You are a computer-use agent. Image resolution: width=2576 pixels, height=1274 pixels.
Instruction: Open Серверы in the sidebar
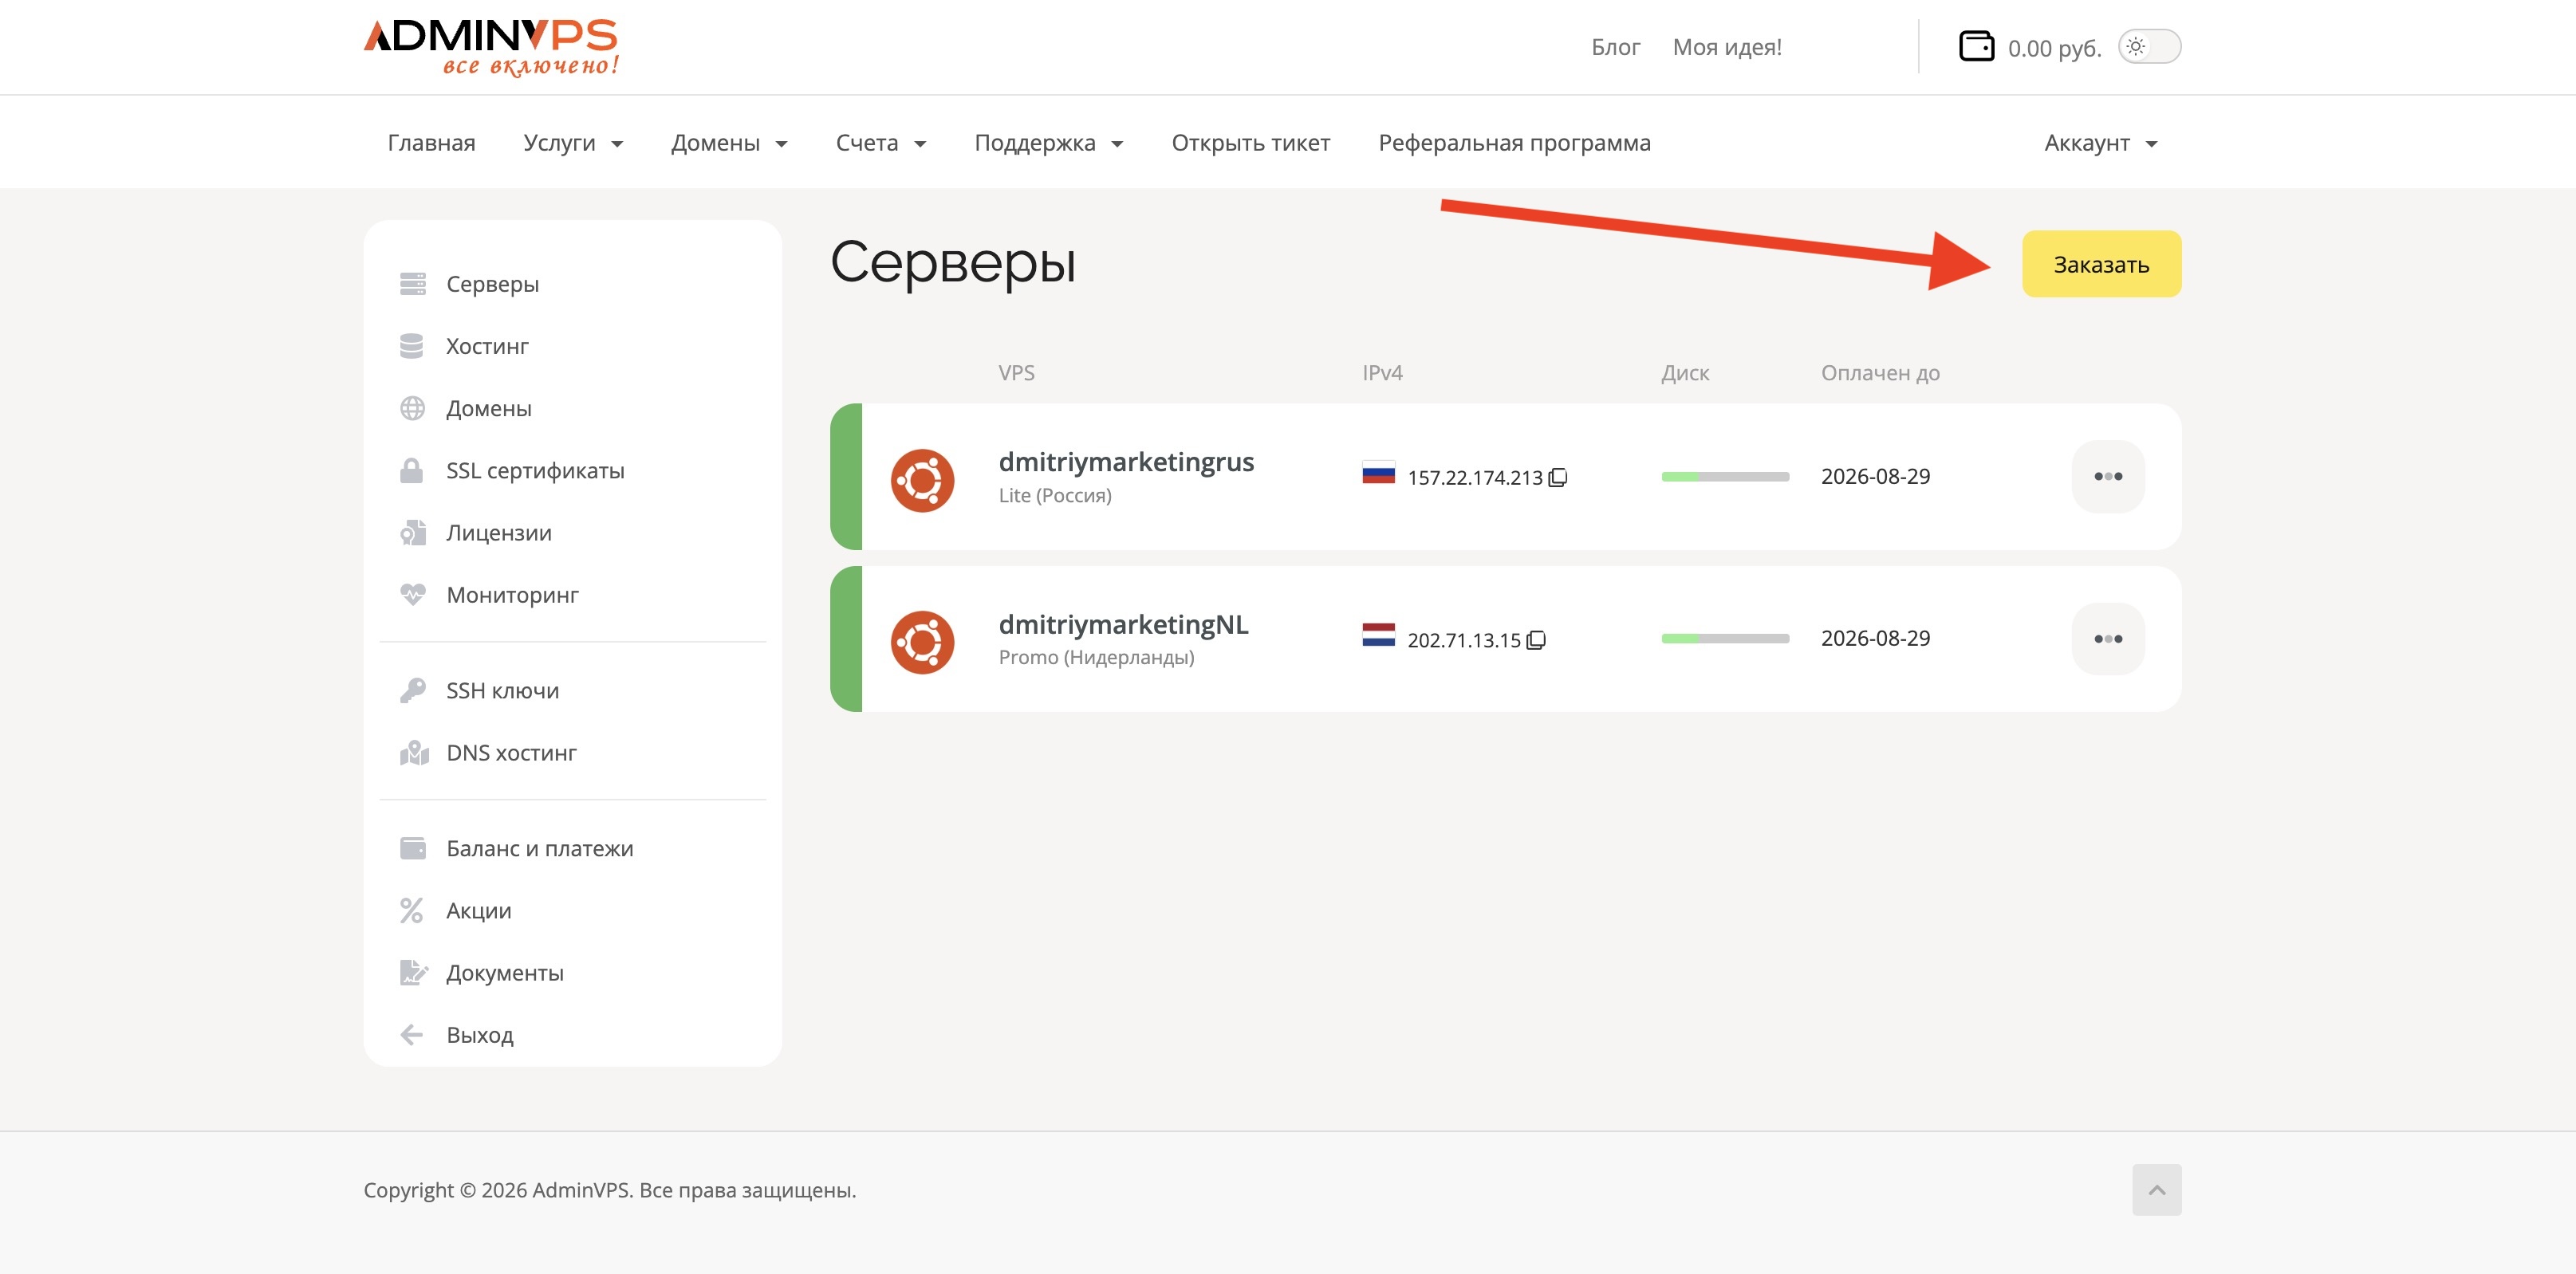[x=492, y=284]
